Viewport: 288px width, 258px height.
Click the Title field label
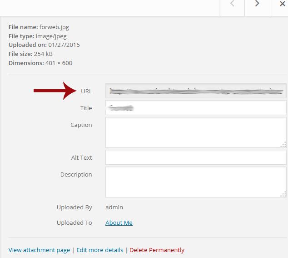pyautogui.click(x=86, y=108)
